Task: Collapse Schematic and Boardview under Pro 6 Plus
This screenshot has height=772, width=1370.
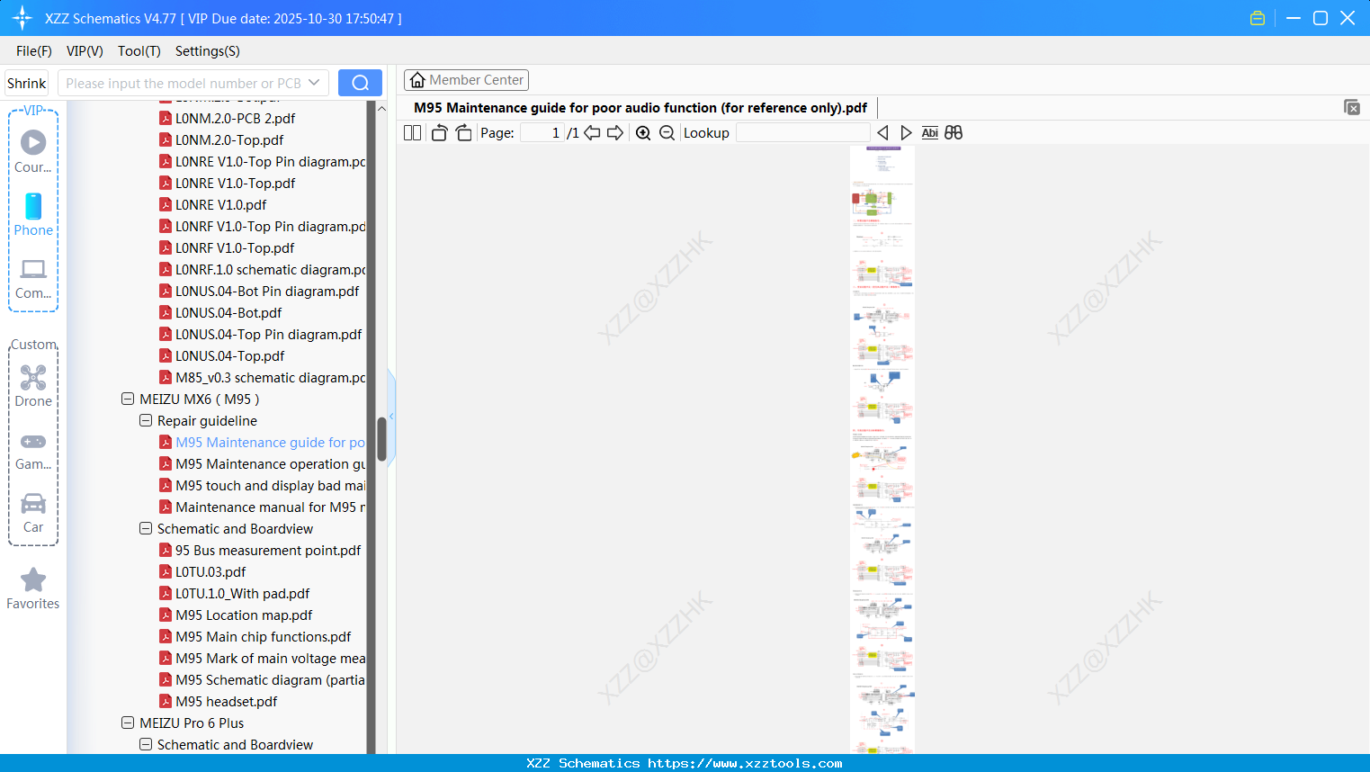Action: [x=146, y=744]
